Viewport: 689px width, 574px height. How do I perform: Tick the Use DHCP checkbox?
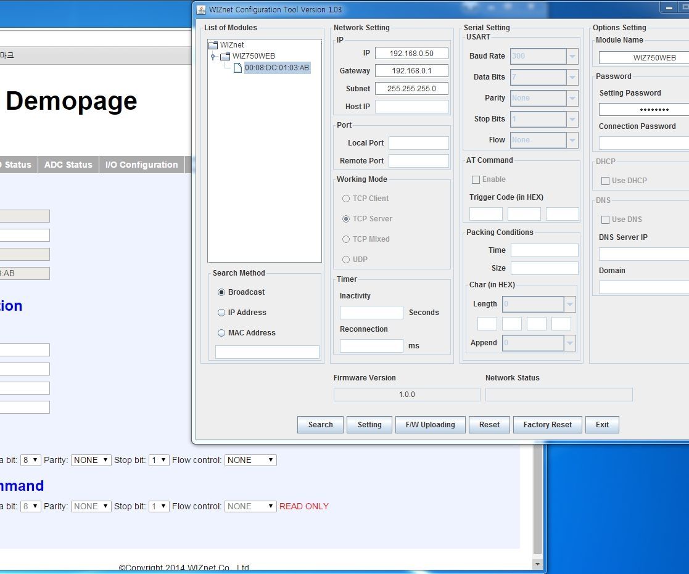[605, 181]
